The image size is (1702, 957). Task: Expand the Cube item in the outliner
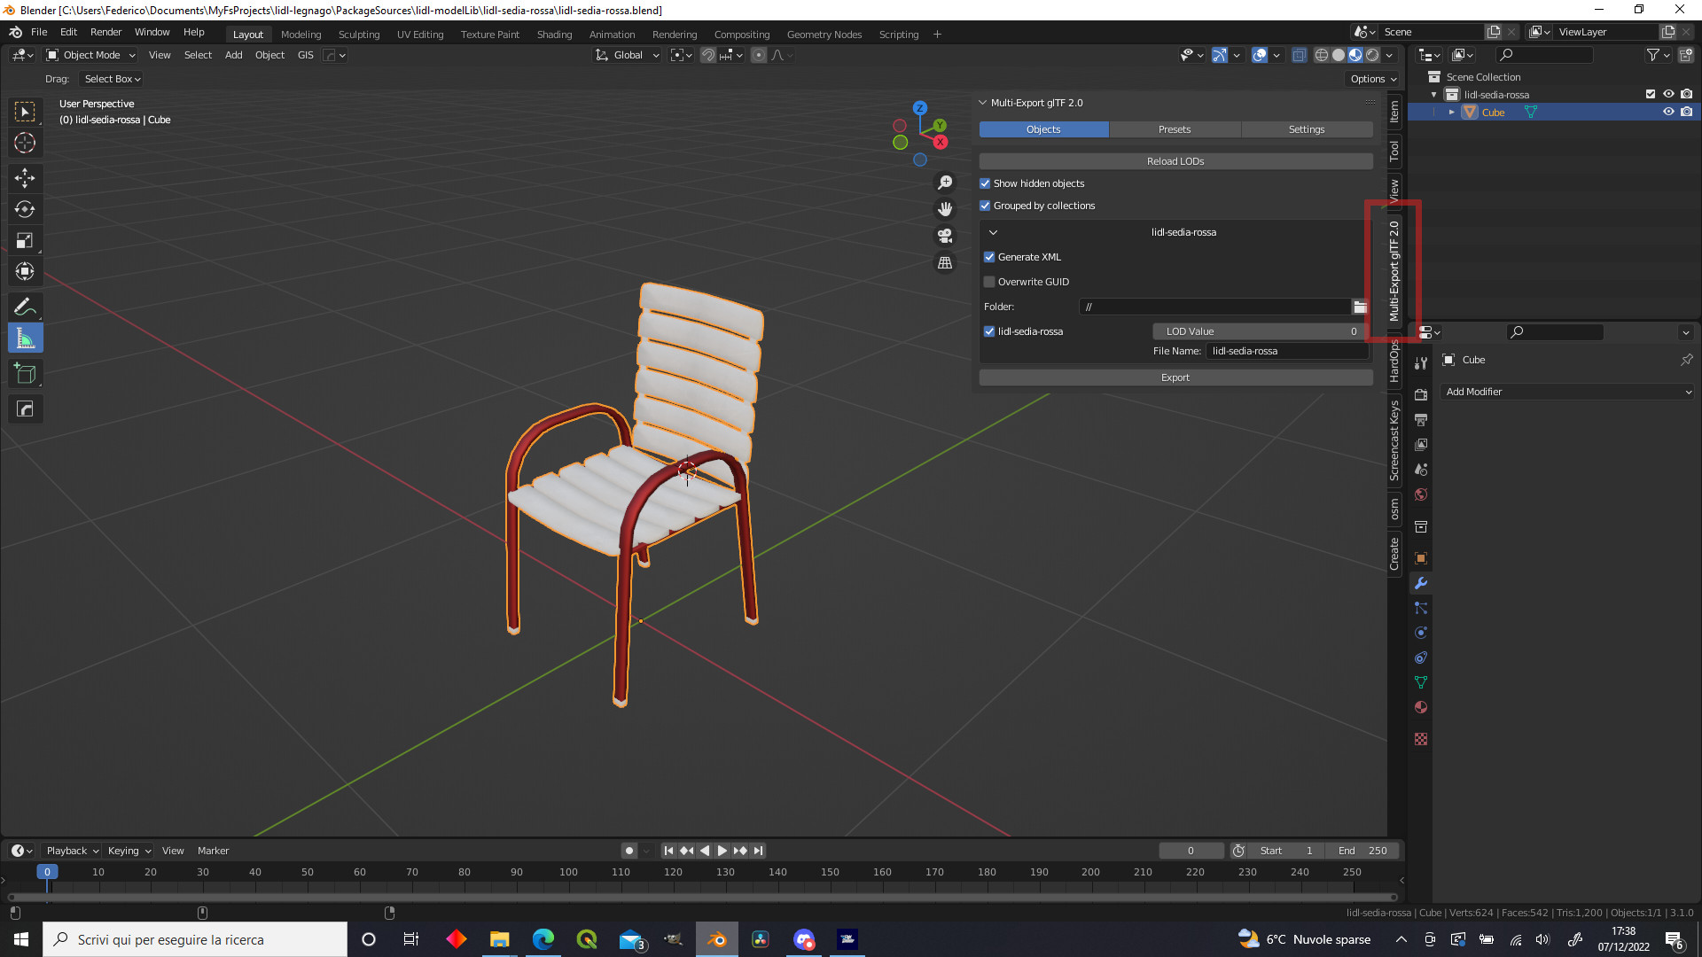pyautogui.click(x=1452, y=112)
